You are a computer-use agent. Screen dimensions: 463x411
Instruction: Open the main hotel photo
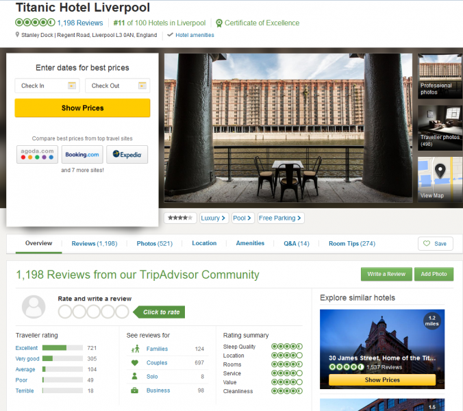288,128
